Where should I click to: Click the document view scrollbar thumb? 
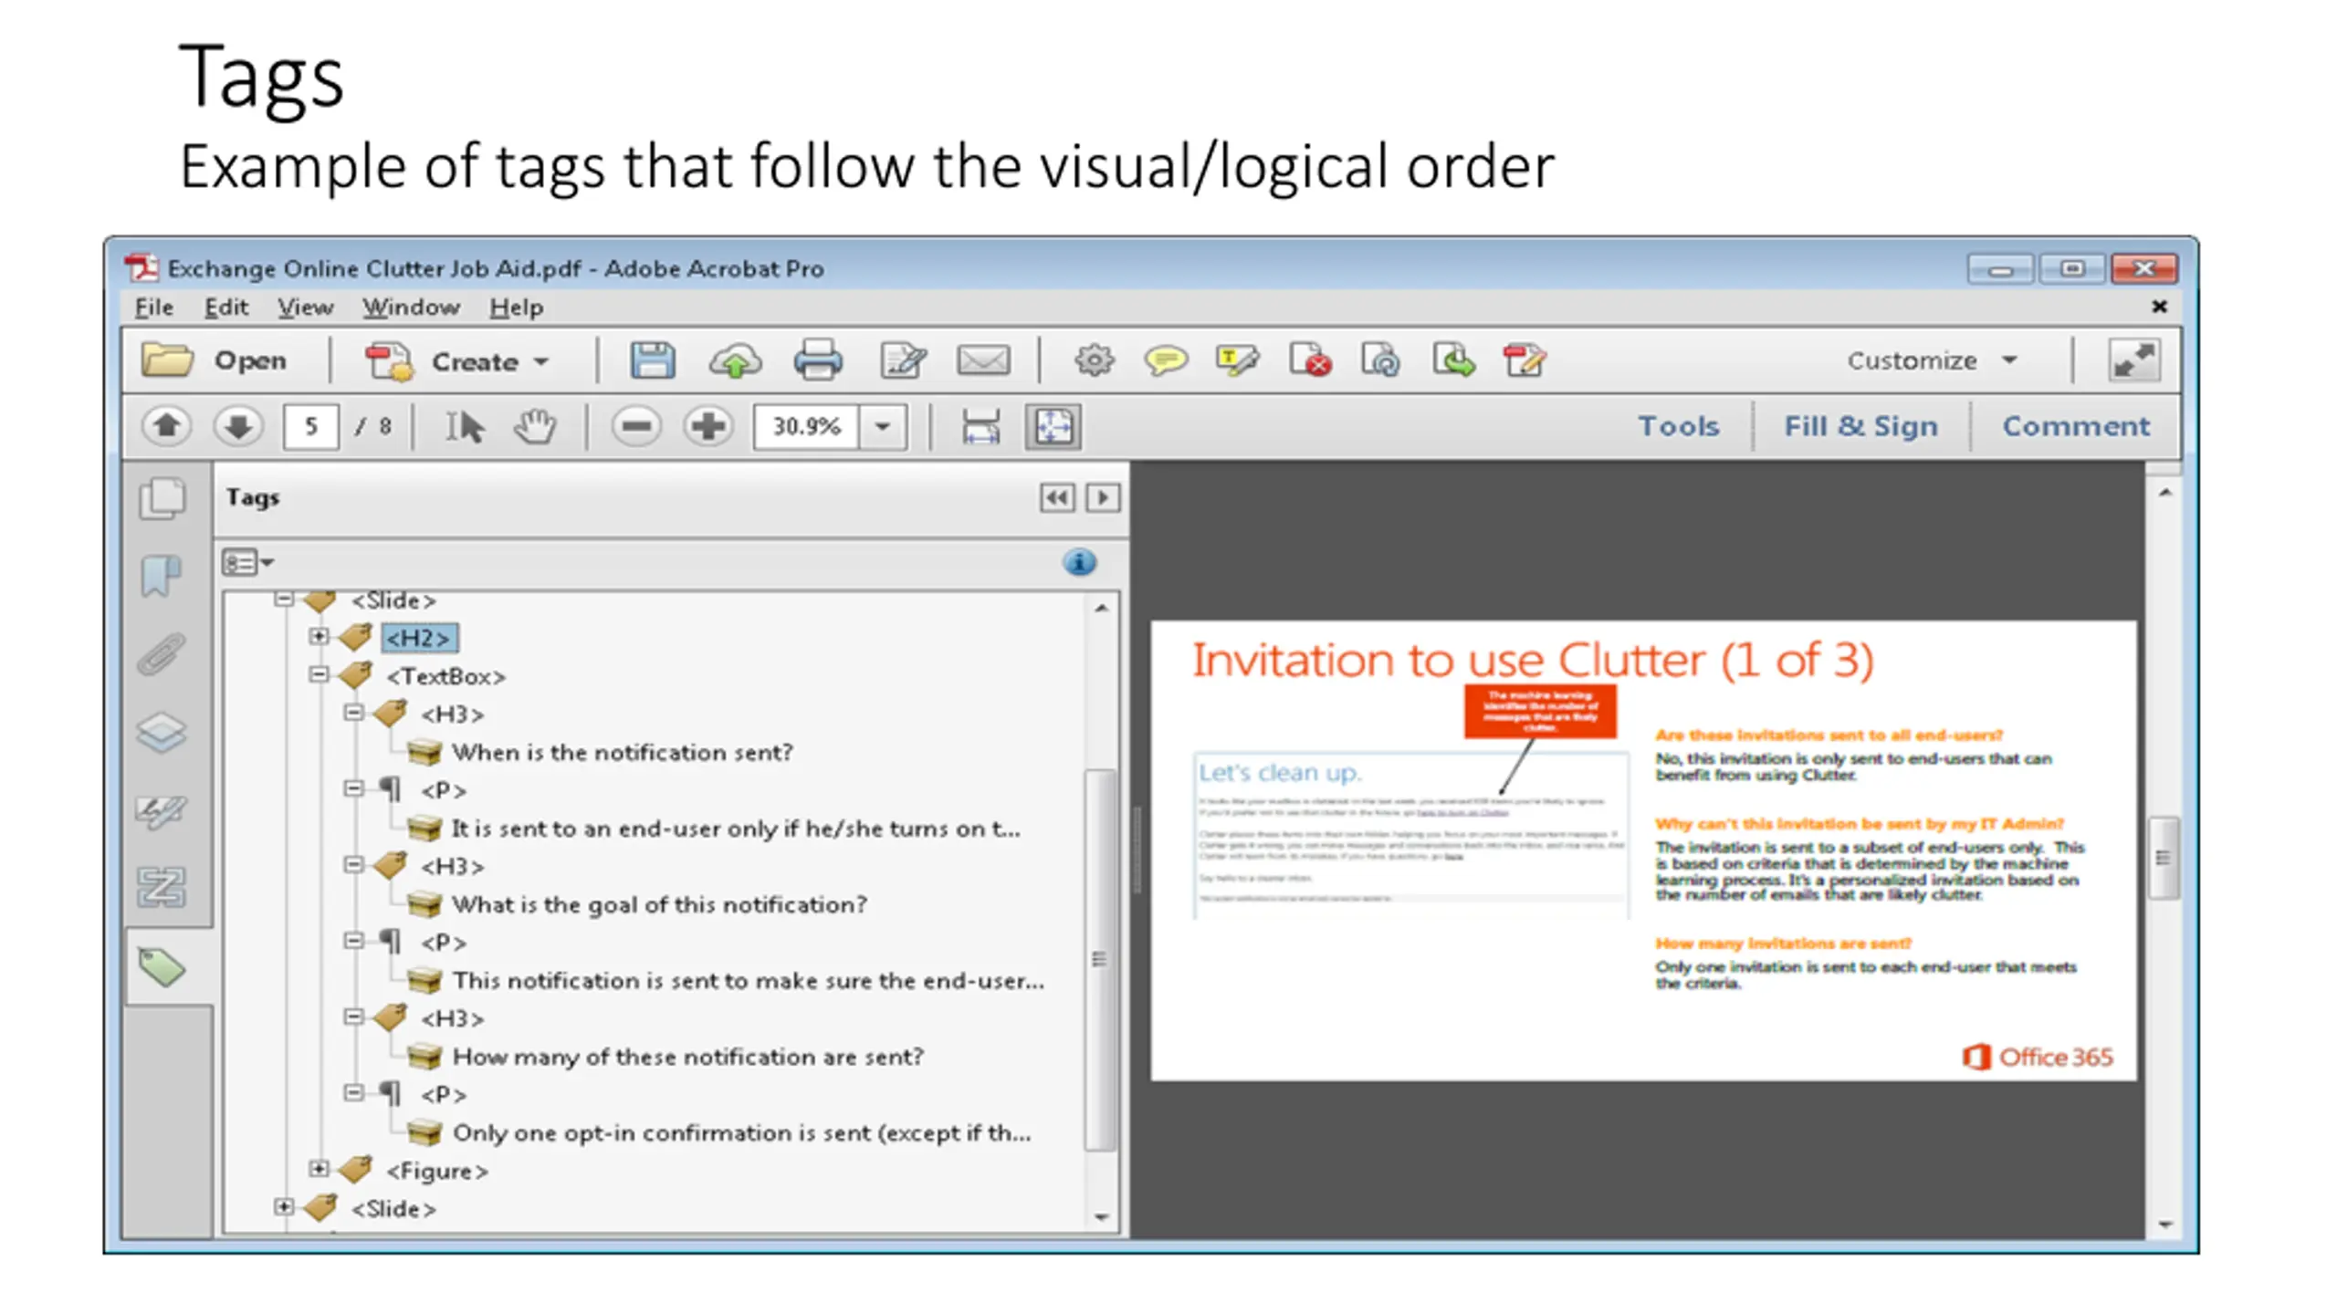click(x=2163, y=858)
